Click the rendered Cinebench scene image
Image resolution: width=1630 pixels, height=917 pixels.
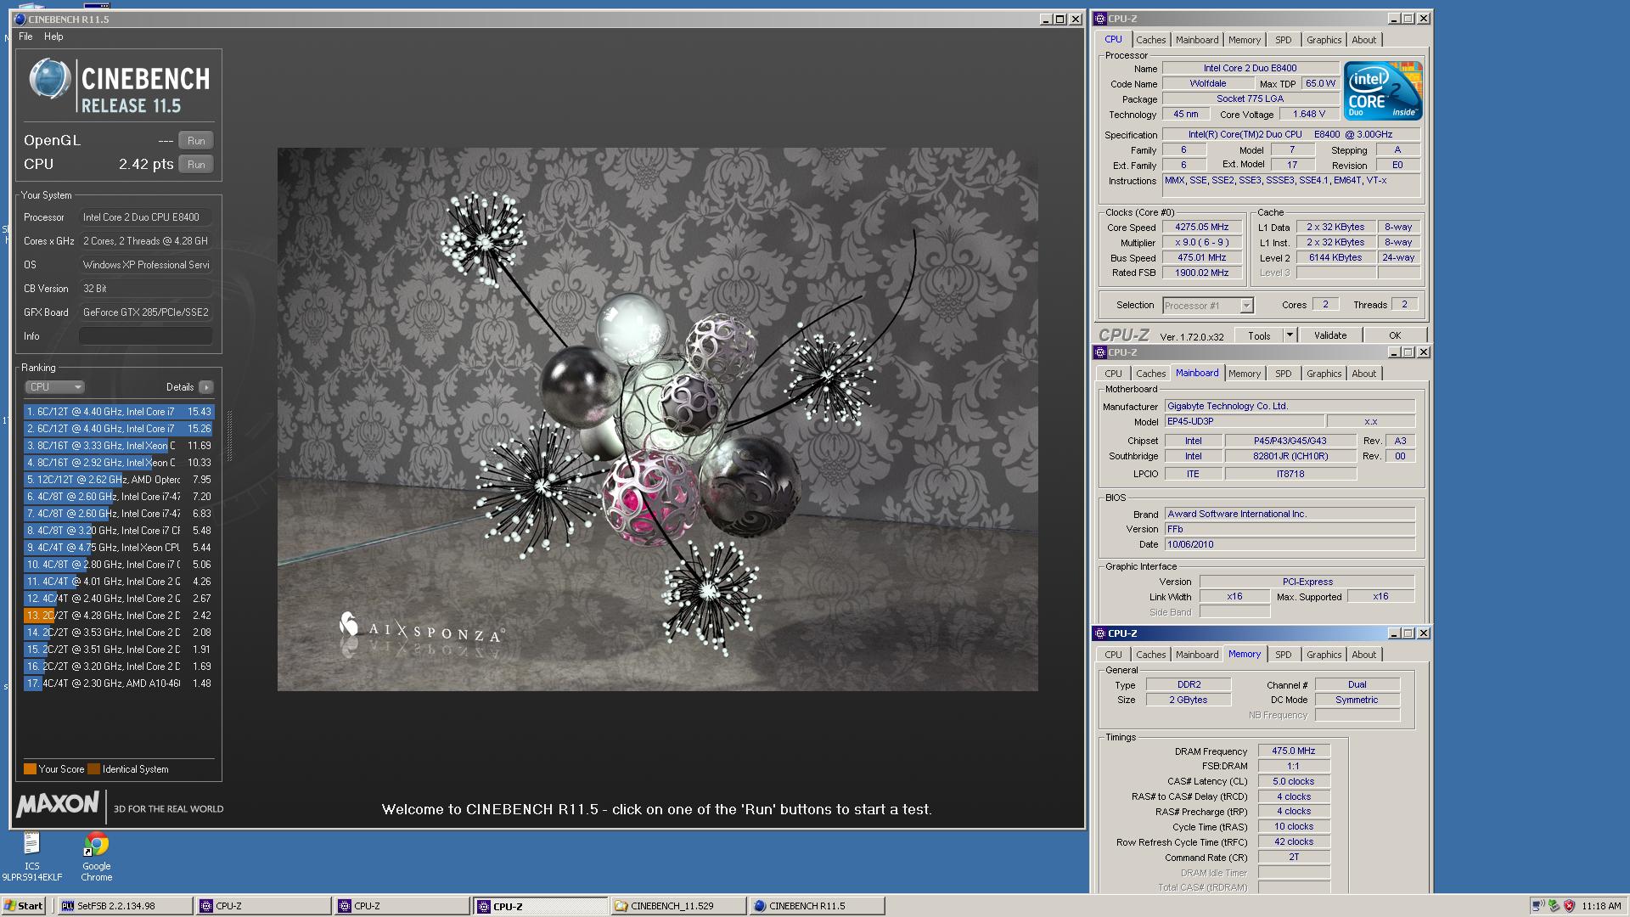coord(657,419)
